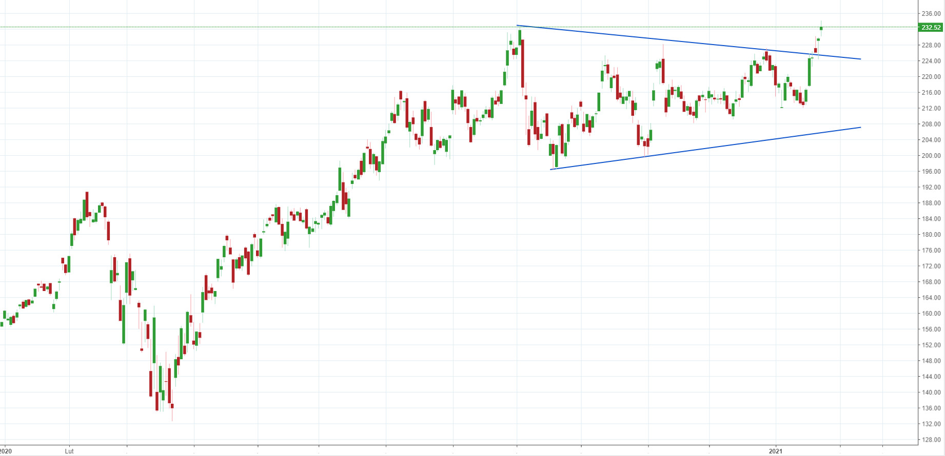Click the 140.00 price axis label

[931, 392]
